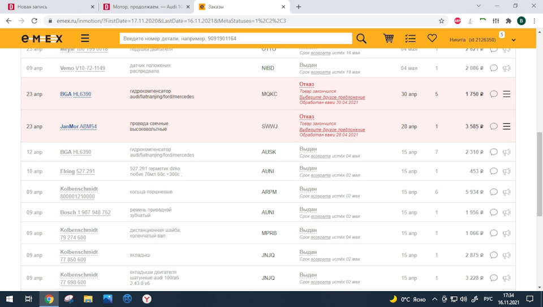Open the orders checklist icon

411,38
